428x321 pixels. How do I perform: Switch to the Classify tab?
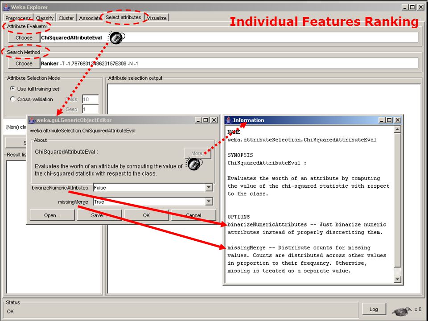(45, 18)
